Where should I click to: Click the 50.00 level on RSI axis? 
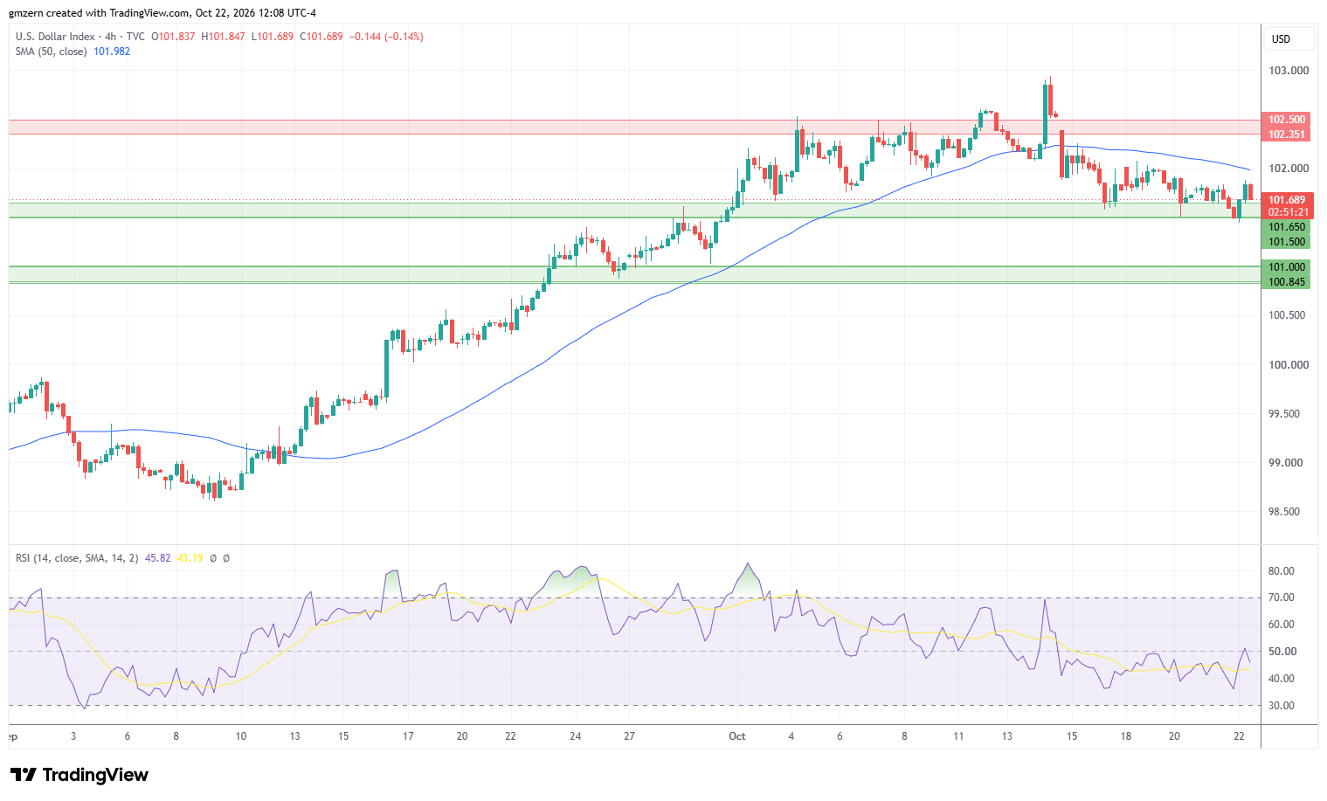(1282, 652)
